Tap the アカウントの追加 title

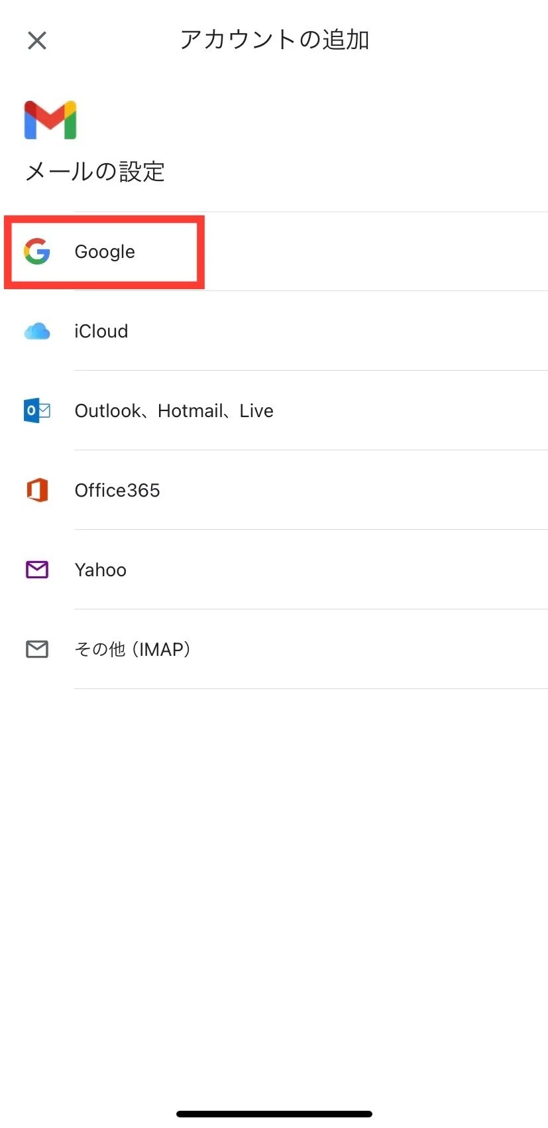[x=274, y=40]
